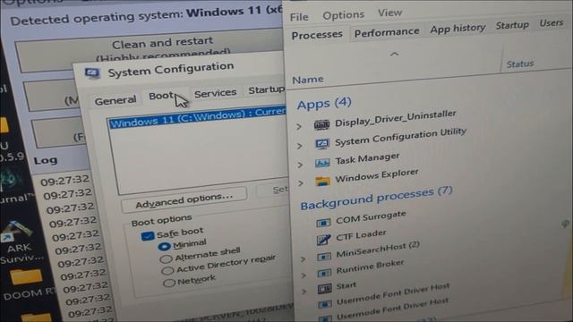Open the ARK Survival desktop shortcut icon
This screenshot has height=322, width=573.
pyautogui.click(x=16, y=231)
